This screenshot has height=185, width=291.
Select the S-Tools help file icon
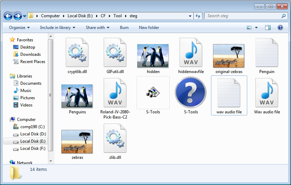191,93
